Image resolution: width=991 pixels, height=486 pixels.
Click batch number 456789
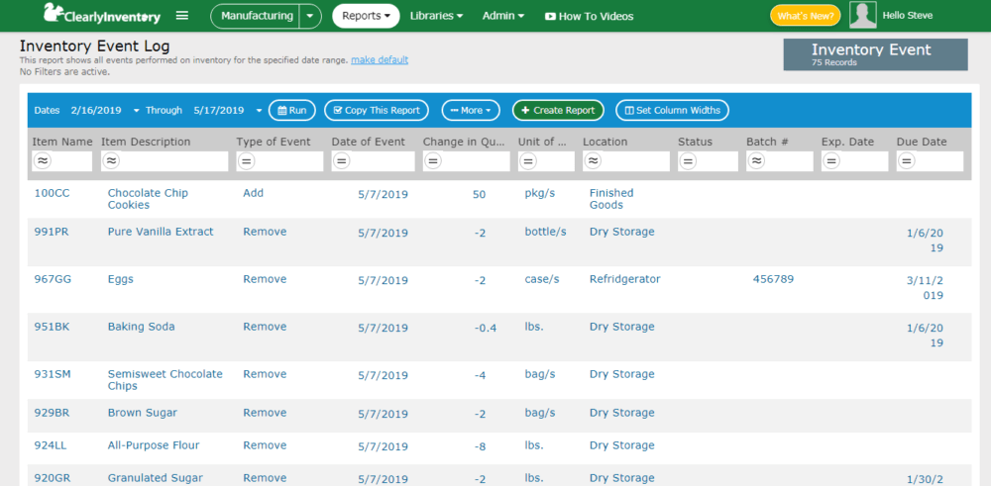coord(774,279)
